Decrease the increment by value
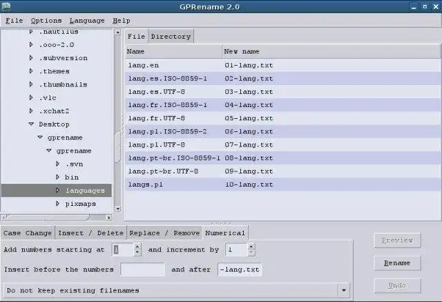This screenshot has width=442, height=302. coord(251,253)
